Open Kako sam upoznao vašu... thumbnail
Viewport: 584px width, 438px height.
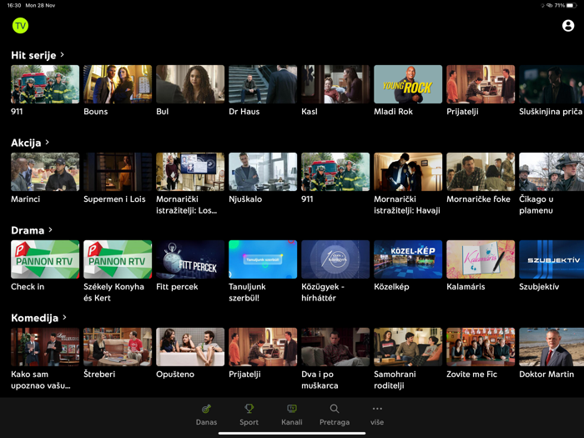pos(45,347)
